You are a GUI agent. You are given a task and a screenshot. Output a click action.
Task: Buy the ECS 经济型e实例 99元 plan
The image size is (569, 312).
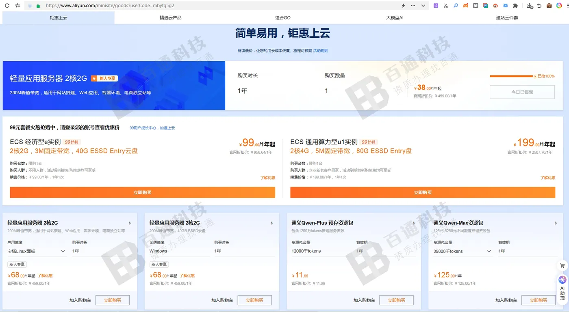click(142, 192)
